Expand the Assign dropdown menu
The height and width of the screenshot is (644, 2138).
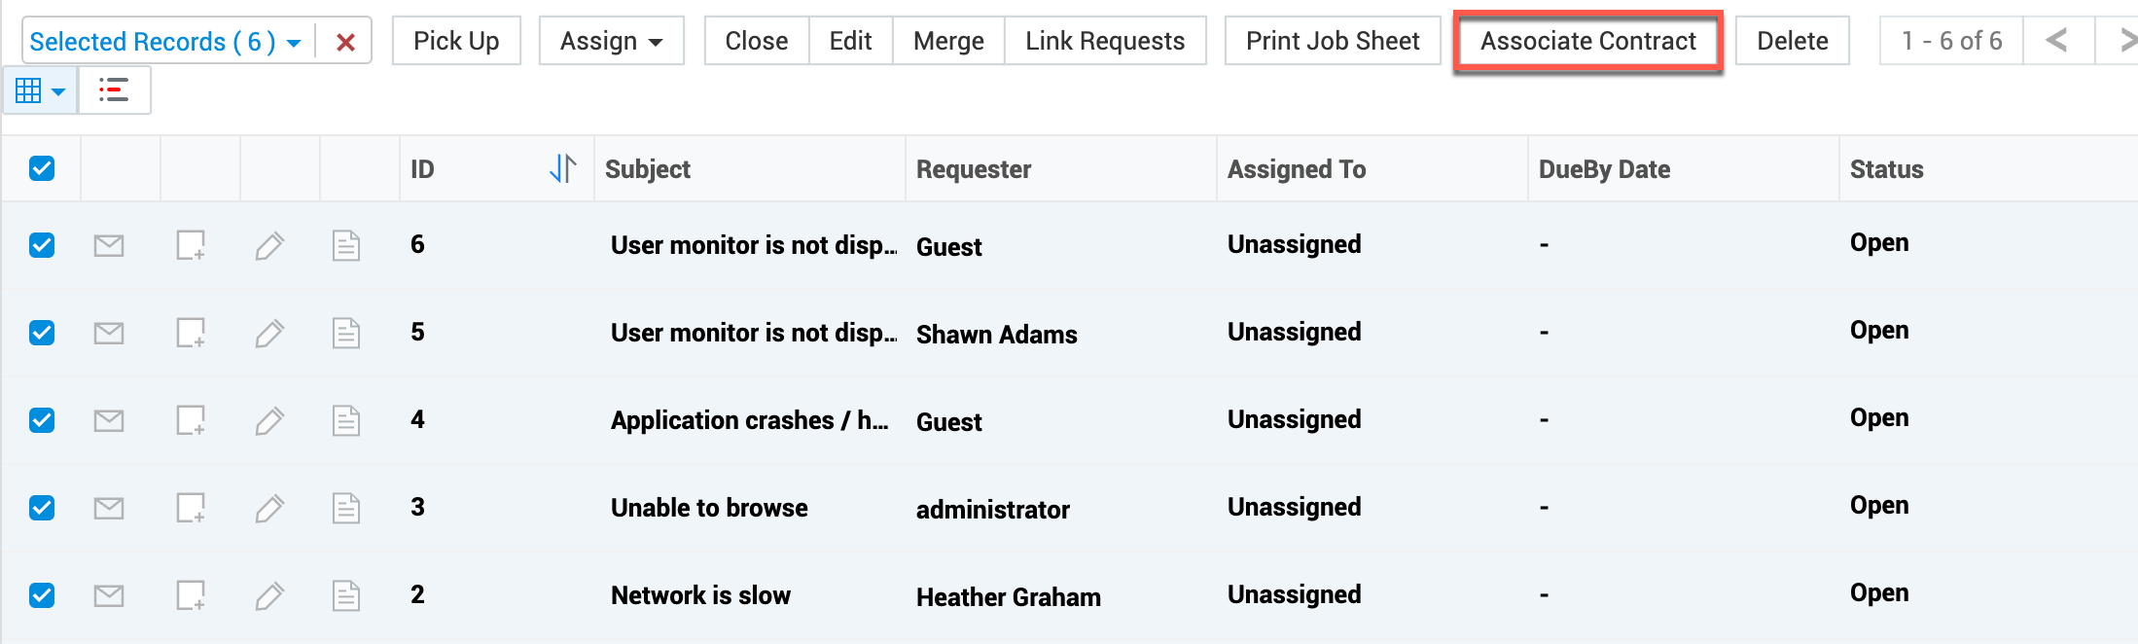click(611, 41)
